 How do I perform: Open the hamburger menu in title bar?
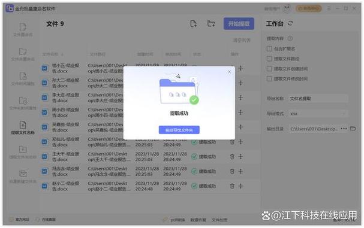[329, 8]
